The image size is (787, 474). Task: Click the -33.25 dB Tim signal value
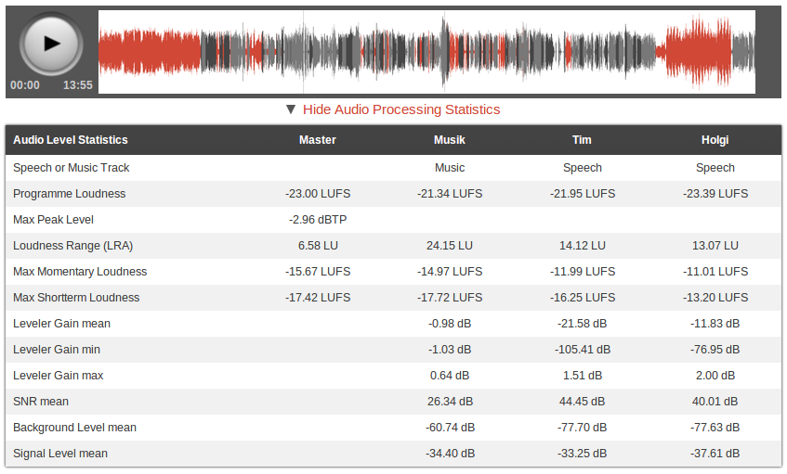click(x=583, y=454)
